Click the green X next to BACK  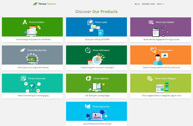click(163, 4)
